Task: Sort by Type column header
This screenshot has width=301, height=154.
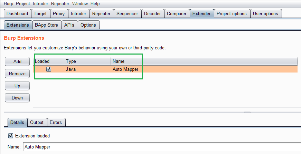Action: tap(87, 61)
